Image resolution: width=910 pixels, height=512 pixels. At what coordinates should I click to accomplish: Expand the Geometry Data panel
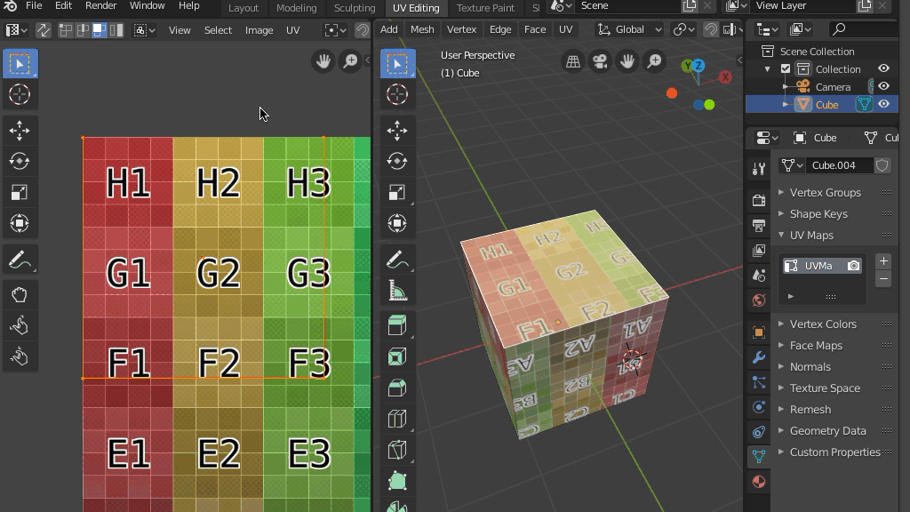pyautogui.click(x=827, y=430)
